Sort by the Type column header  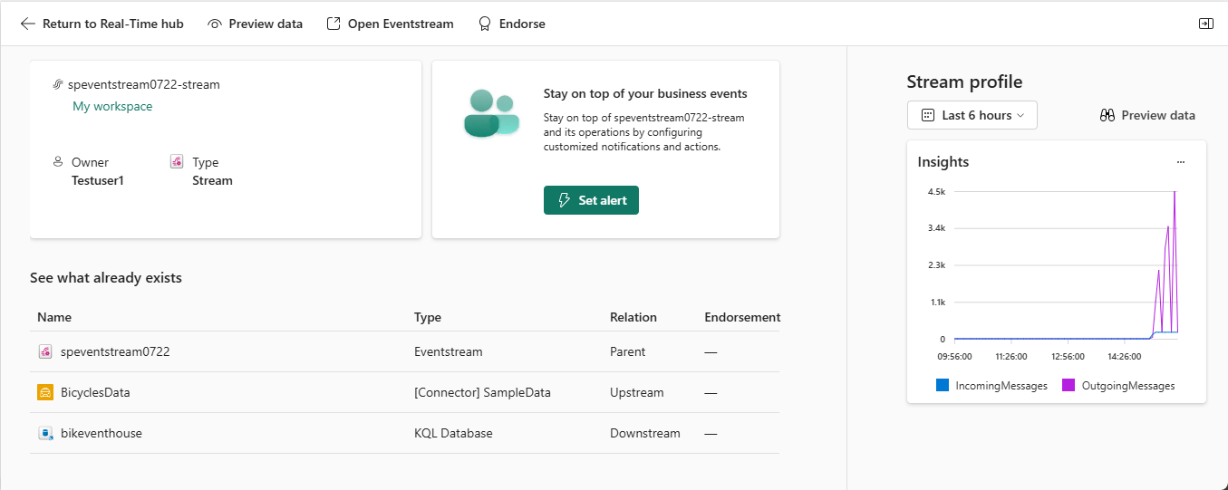click(x=428, y=317)
